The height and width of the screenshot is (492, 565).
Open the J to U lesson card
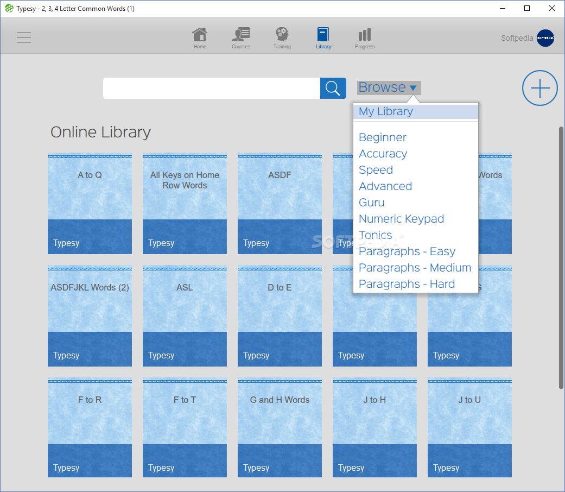click(x=469, y=428)
